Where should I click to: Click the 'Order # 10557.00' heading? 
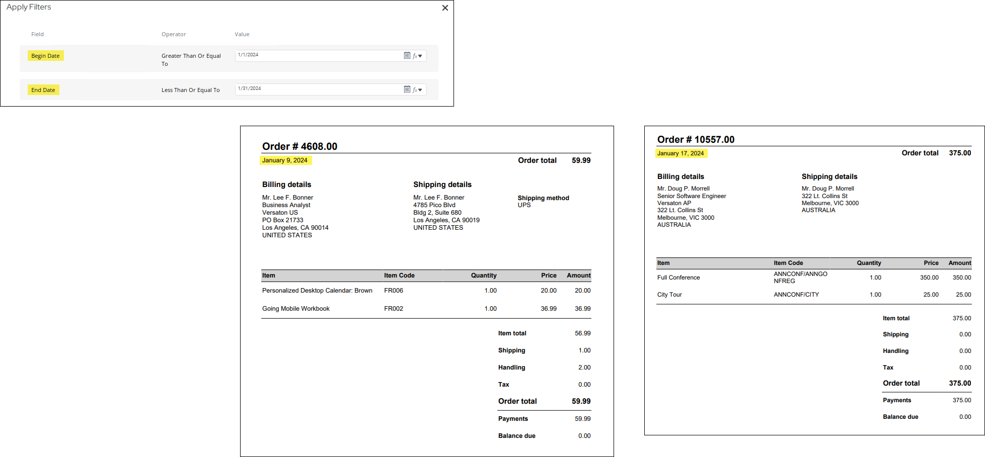click(696, 139)
